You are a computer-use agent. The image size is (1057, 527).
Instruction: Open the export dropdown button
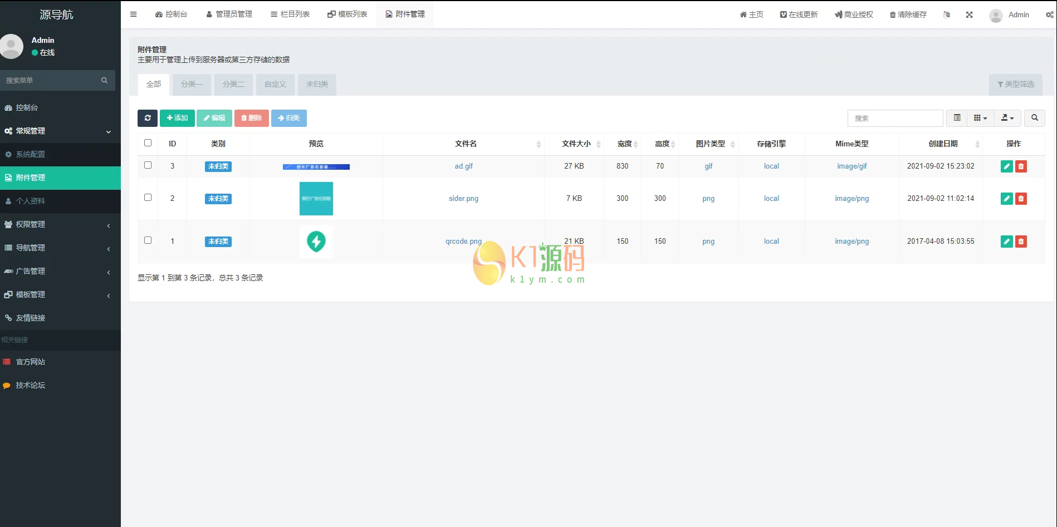1007,118
